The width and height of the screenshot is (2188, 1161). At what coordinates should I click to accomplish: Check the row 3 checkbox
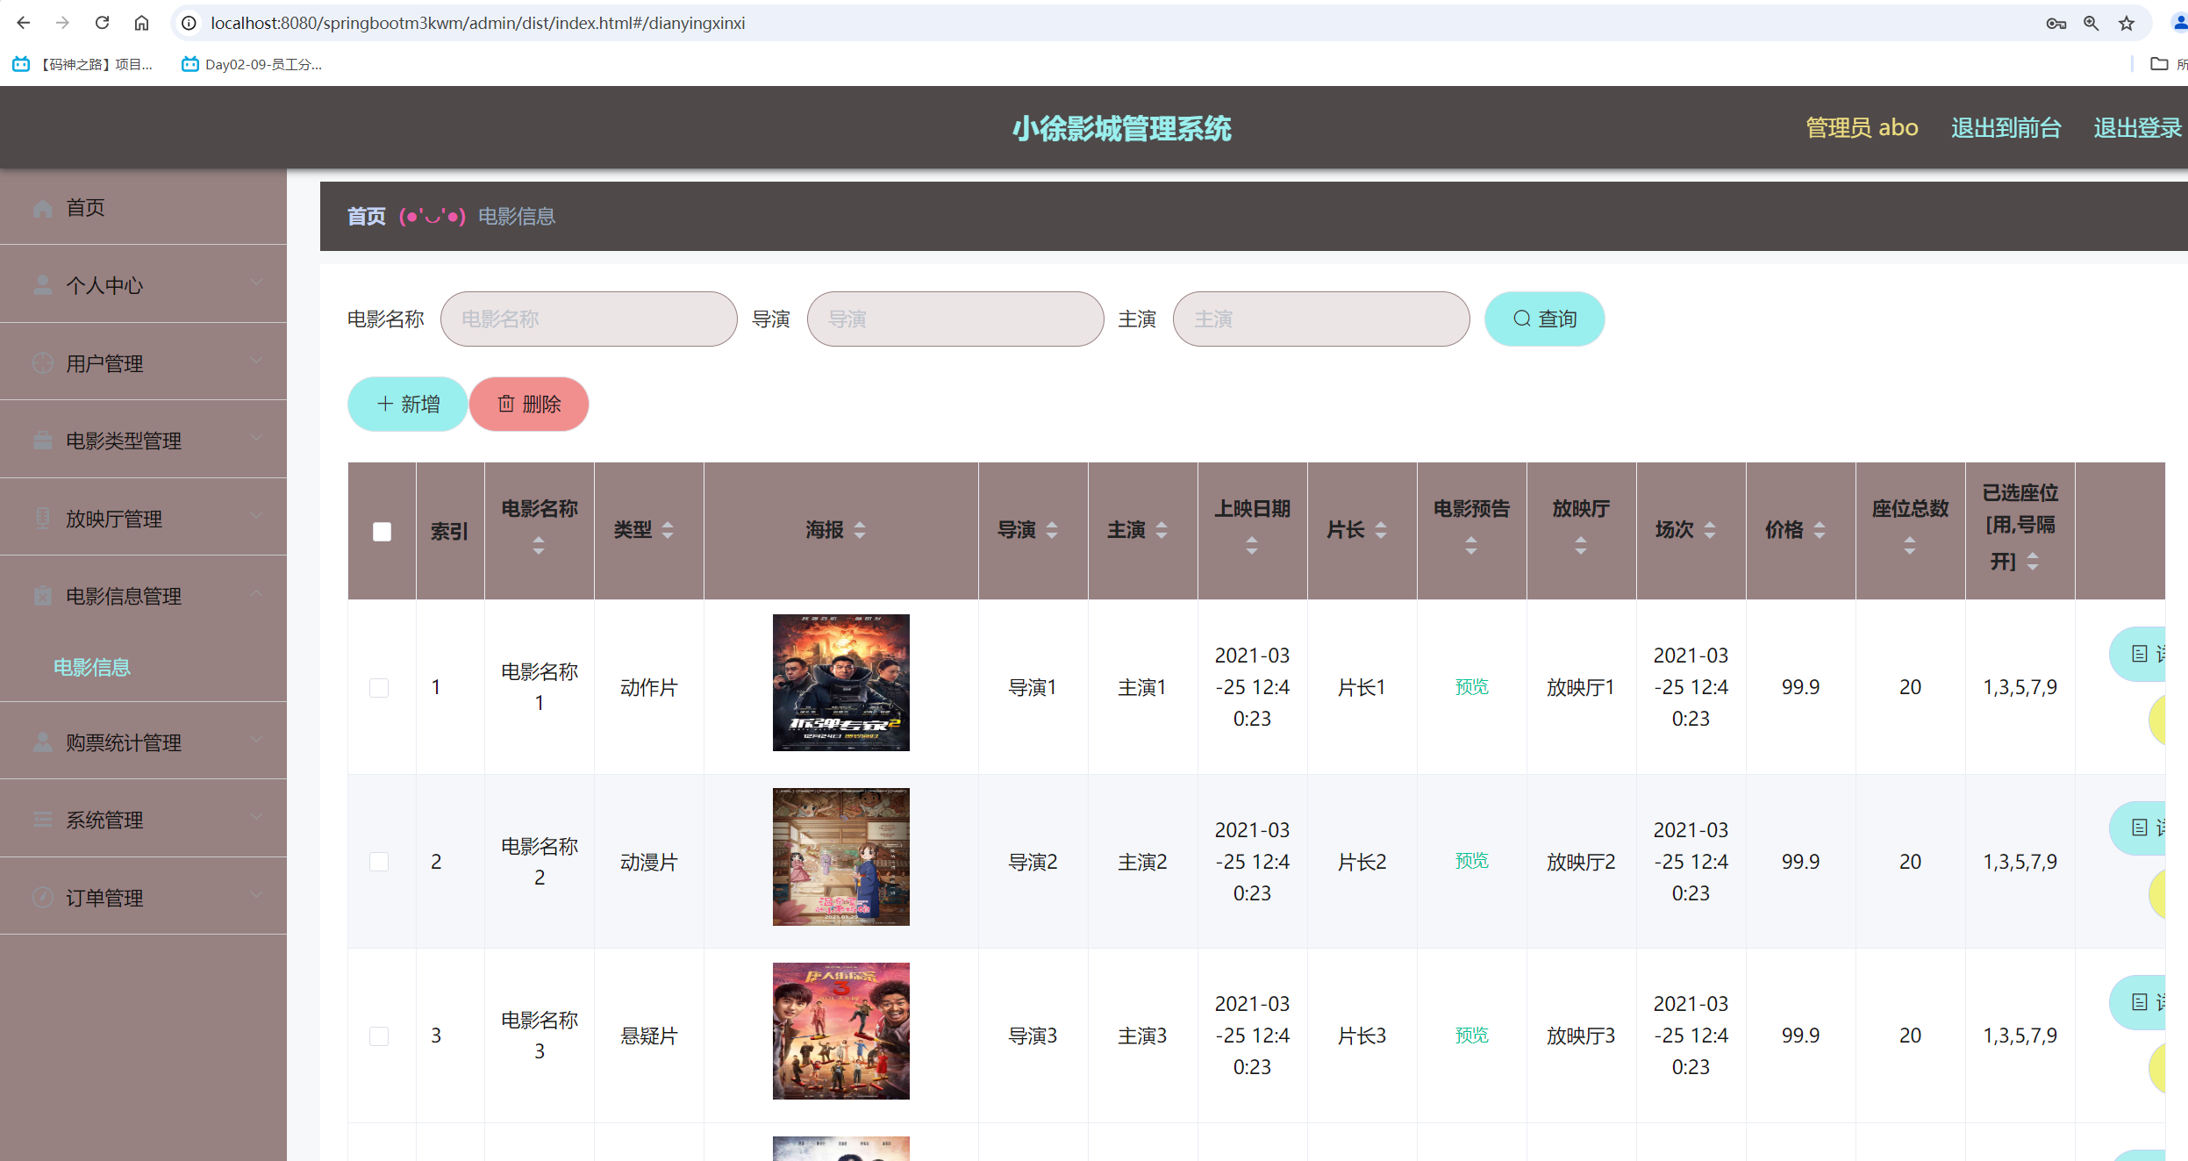(379, 1036)
